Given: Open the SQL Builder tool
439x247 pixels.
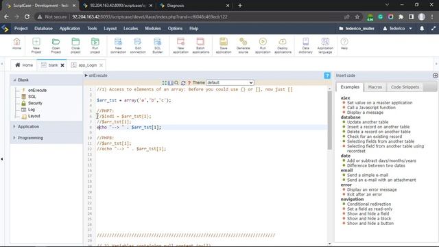Looking at the screenshot, I should (157, 46).
